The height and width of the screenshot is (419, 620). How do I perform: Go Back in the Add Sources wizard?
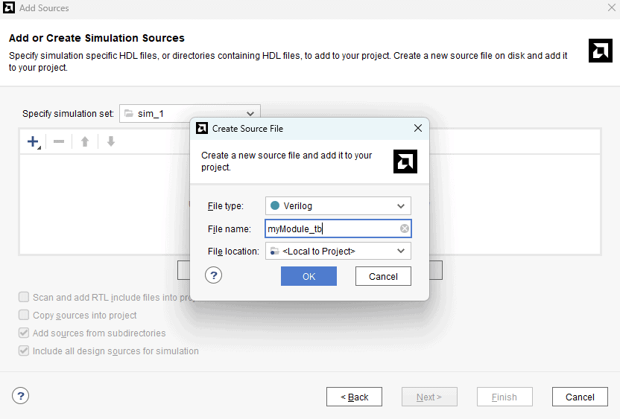click(354, 397)
